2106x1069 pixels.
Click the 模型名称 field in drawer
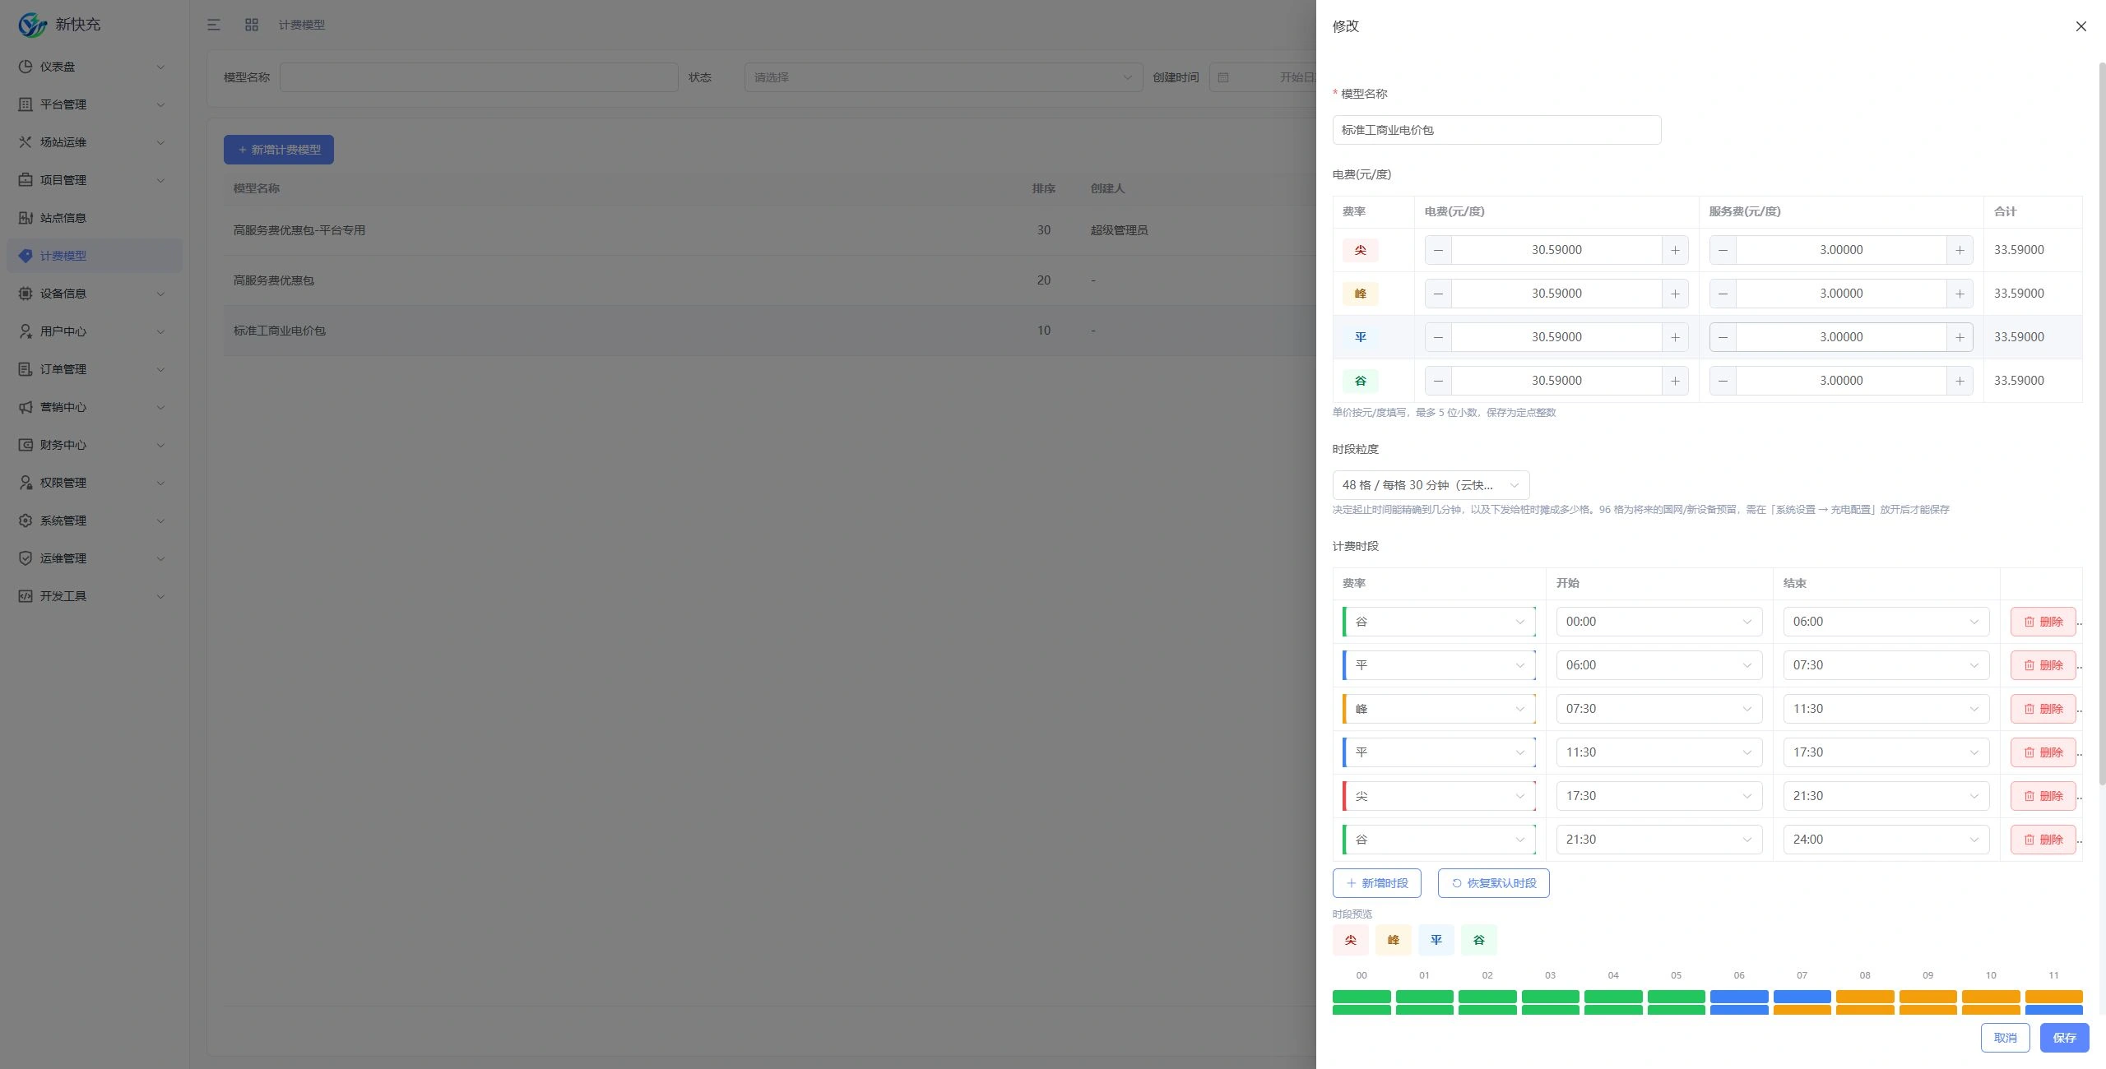pos(1496,130)
